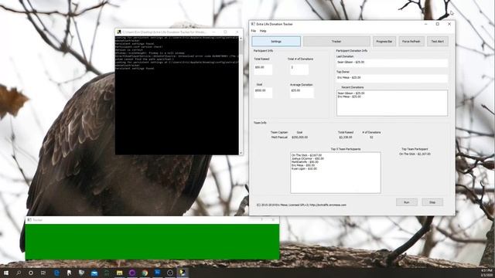
Task: Select 'On The Stick' in Top 5 list
Action: [306, 155]
